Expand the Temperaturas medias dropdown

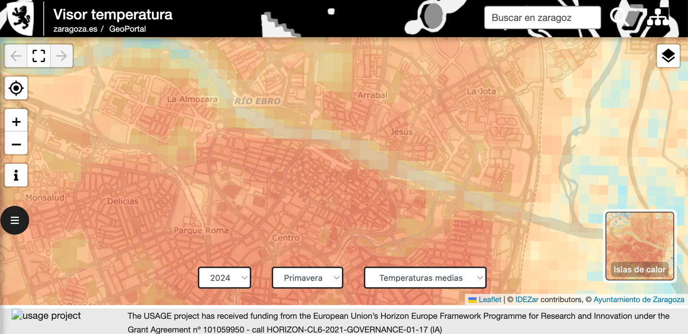coord(425,278)
